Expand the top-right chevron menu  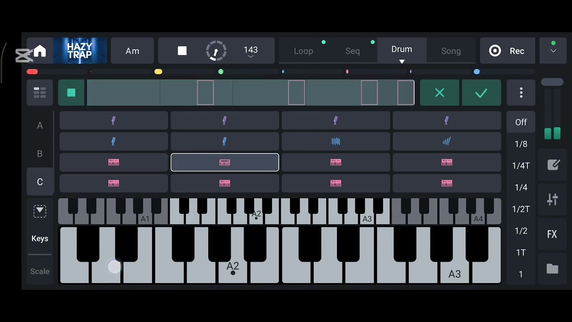(x=553, y=51)
